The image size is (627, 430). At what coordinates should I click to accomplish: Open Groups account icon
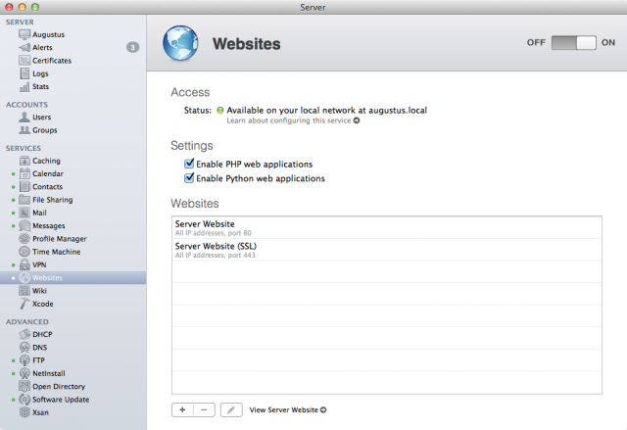point(24,130)
